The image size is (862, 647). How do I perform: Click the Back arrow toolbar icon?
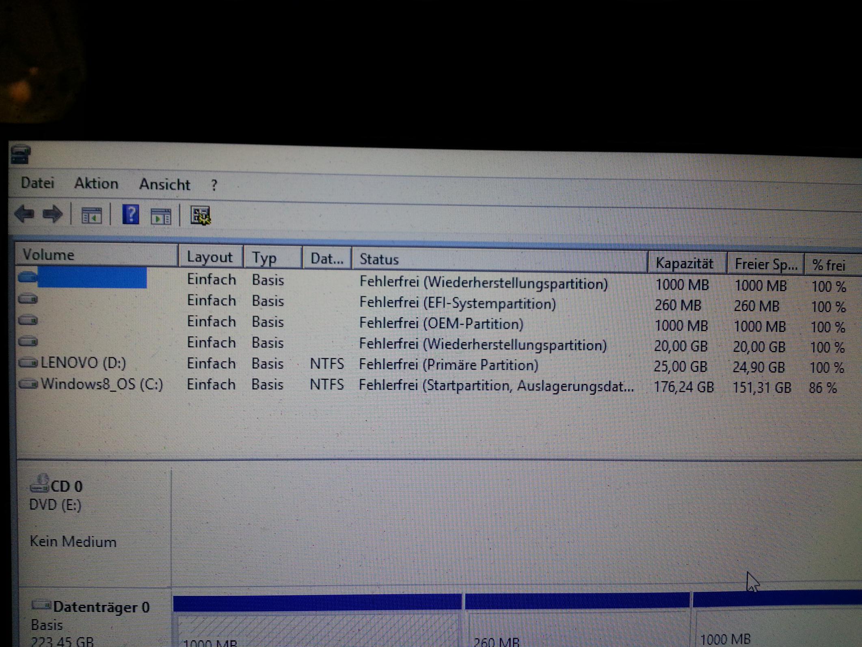point(24,214)
